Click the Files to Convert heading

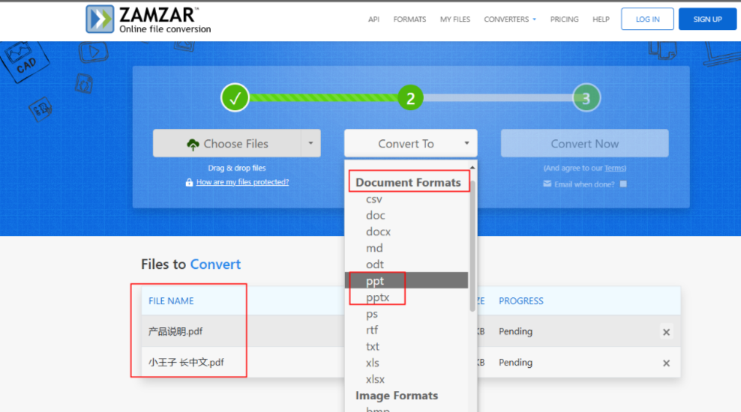[x=191, y=264]
